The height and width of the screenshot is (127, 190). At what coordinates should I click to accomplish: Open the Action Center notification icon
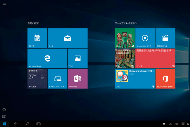pos(183,124)
